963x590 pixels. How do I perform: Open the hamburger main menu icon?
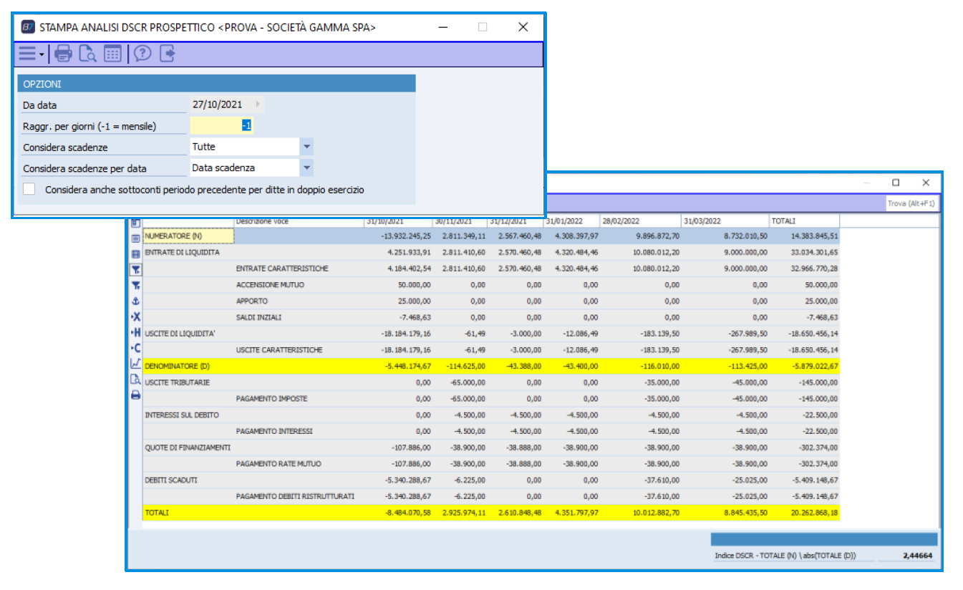coord(26,53)
